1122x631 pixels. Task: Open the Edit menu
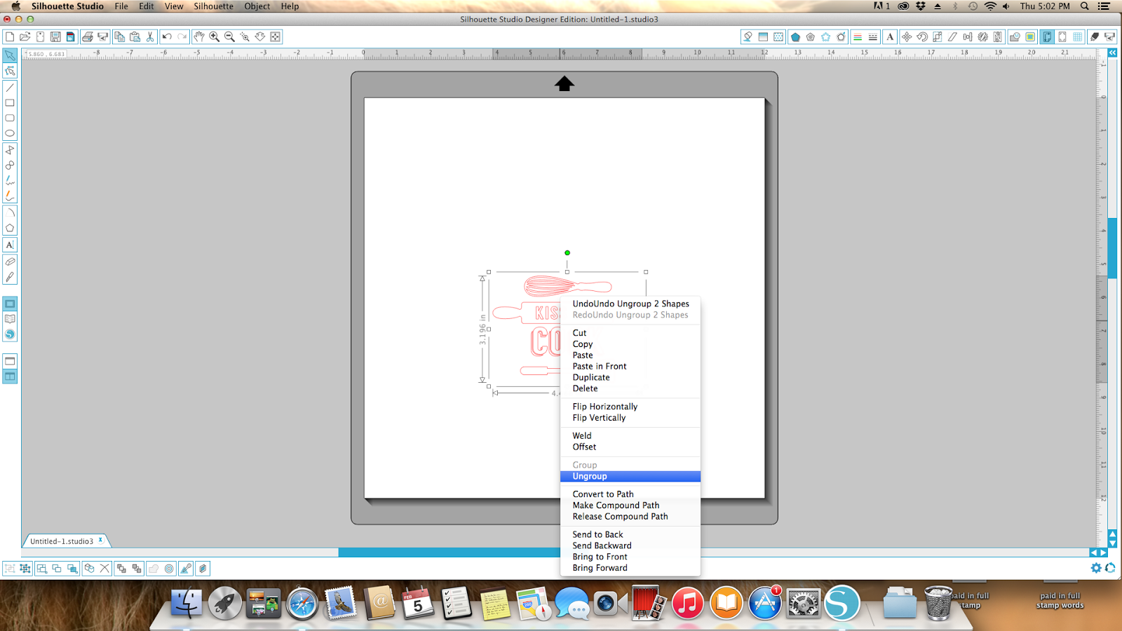146,6
